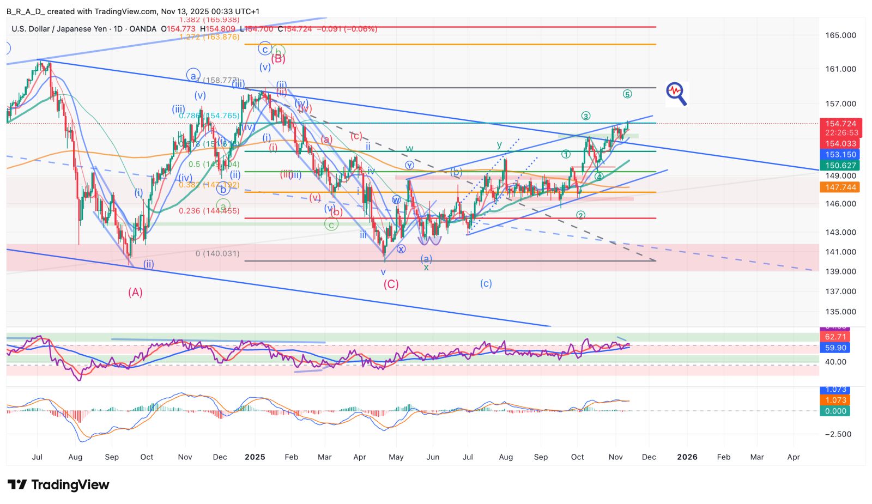This screenshot has width=872, height=504.
Task: Click the TradingView logo at bottom left
Action: click(58, 484)
